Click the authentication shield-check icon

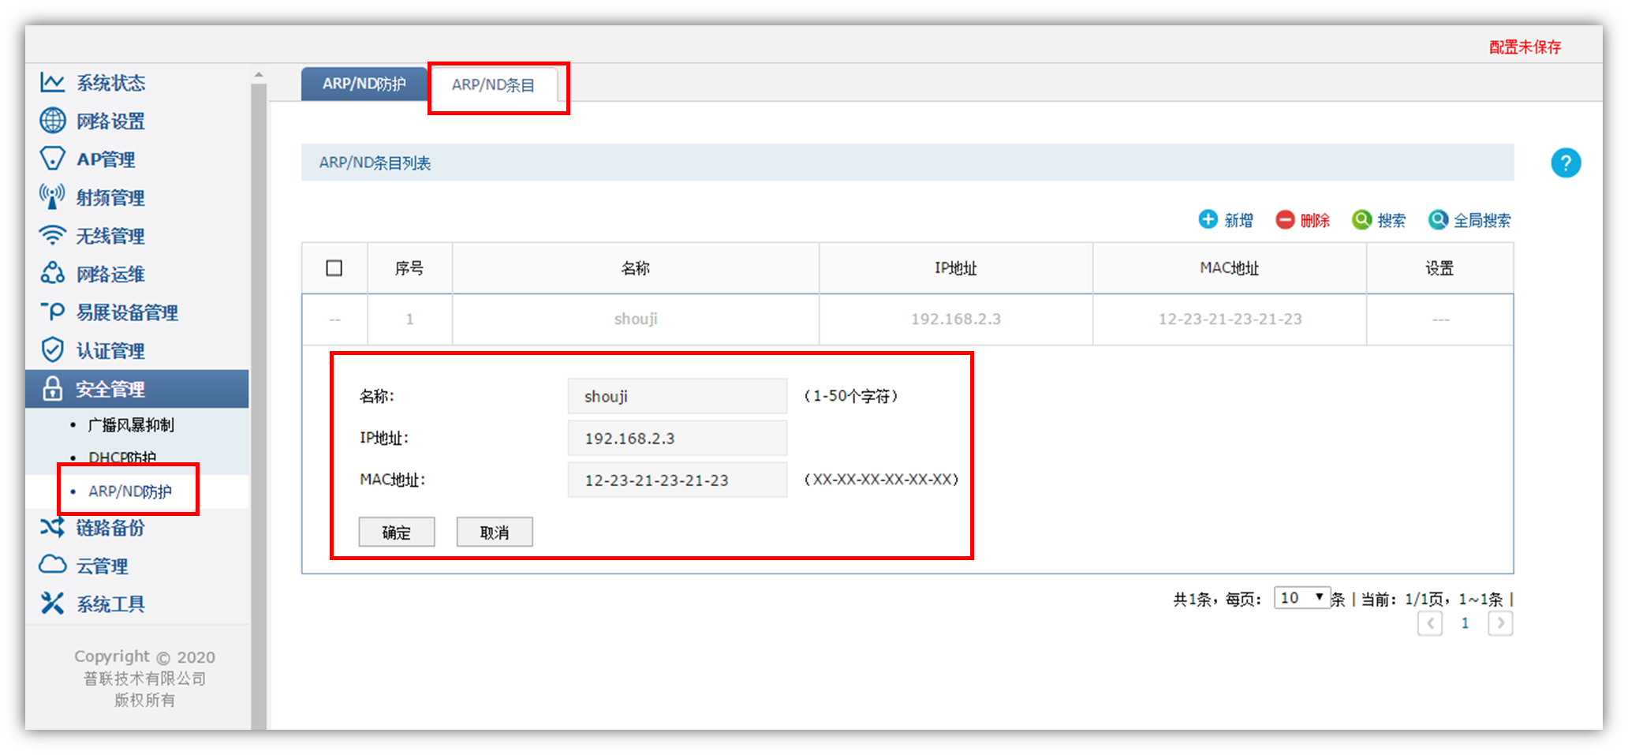tap(52, 349)
